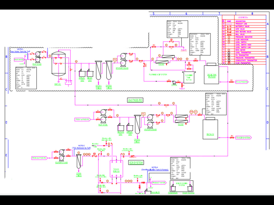
Task: Select the rota meter legend symbol
Action: [229, 50]
